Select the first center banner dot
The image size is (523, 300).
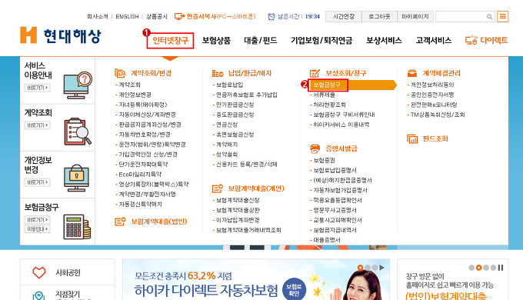(360, 268)
